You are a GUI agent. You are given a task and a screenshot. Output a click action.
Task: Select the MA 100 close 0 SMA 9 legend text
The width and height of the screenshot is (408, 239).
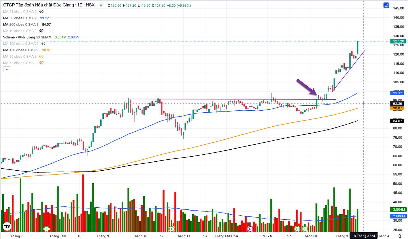[21, 44]
